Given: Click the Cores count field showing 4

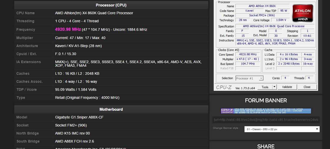Looking at the screenshot, I should tap(285, 78).
